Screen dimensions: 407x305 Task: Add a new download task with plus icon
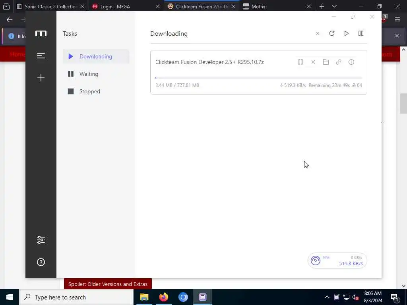tap(41, 78)
